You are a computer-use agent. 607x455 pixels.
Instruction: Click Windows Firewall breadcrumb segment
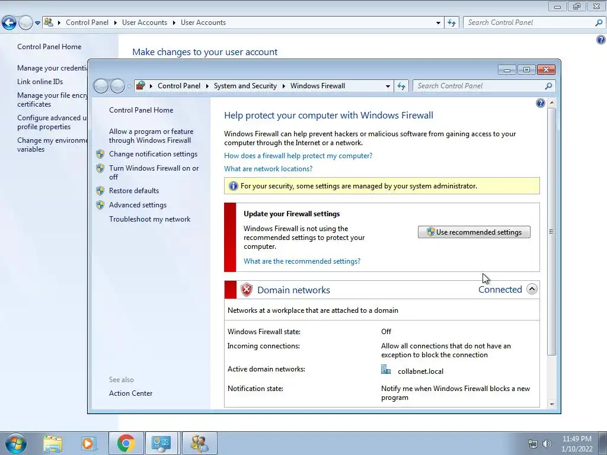click(x=318, y=86)
